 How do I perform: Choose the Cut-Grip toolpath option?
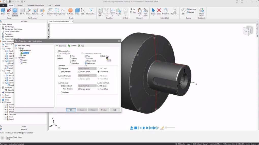(x=86, y=58)
